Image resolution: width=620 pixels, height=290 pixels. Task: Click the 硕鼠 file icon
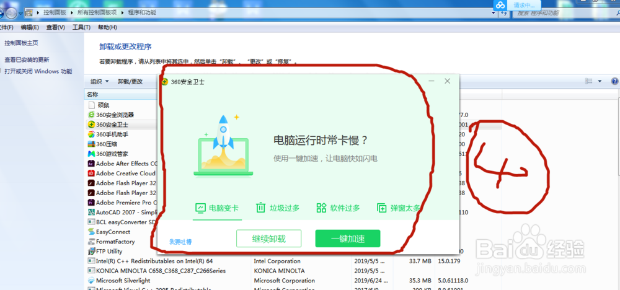coord(91,105)
